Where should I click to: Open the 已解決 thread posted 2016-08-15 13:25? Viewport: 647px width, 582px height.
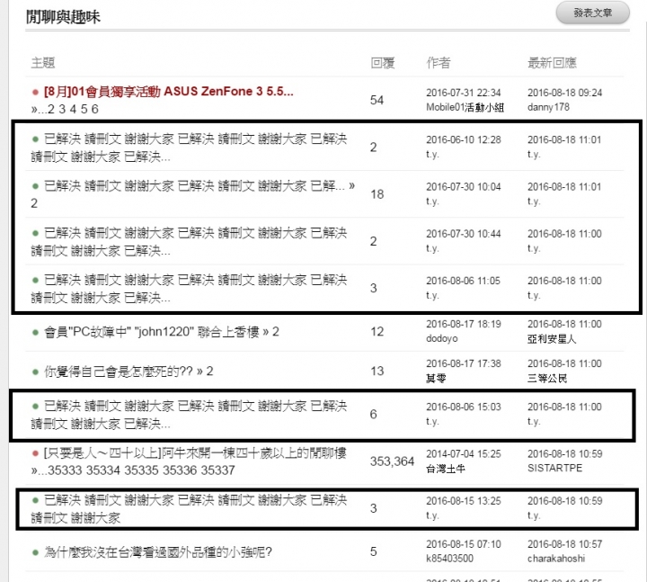[x=189, y=509]
